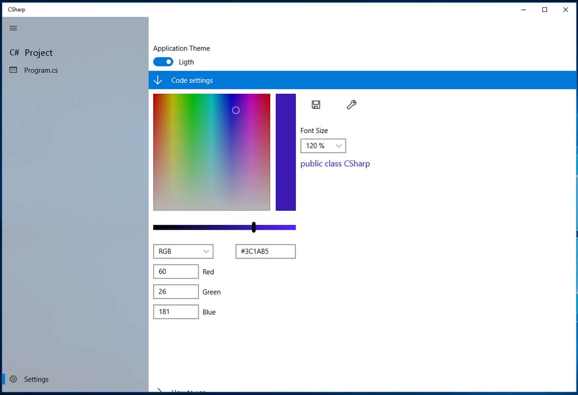Image resolution: width=578 pixels, height=395 pixels.
Task: Click the C# Project header
Action: click(31, 53)
